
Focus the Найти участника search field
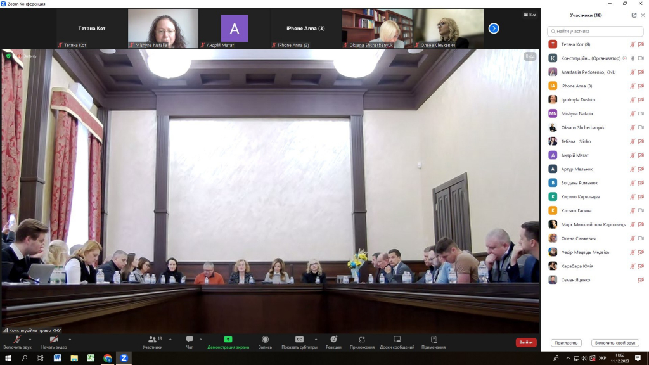(595, 31)
